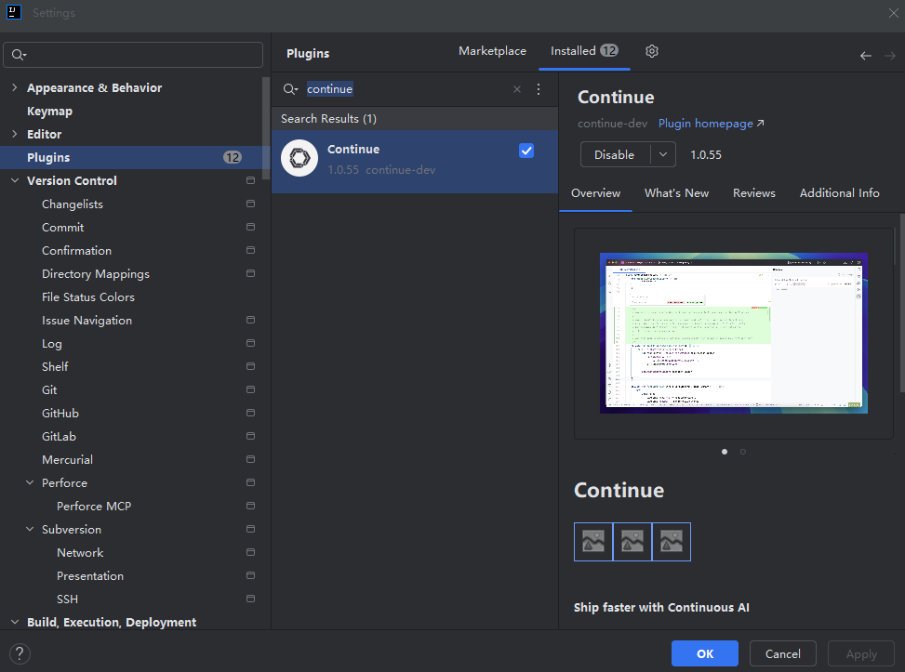Screen dimensions: 905x672
Task: Expand the Appearance & Behavior section
Action: click(14, 88)
